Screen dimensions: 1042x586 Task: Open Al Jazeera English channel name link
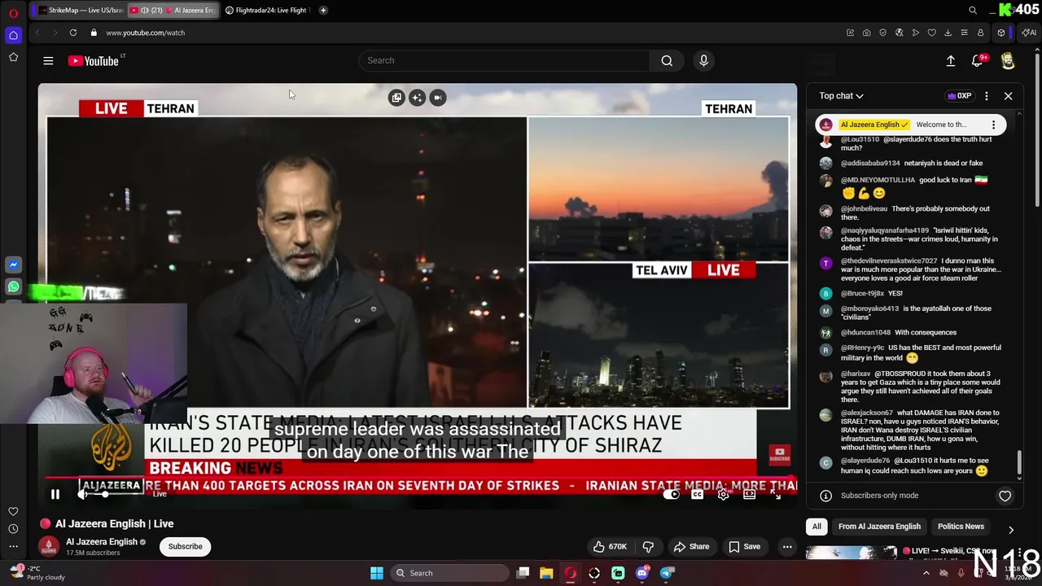[x=102, y=541]
